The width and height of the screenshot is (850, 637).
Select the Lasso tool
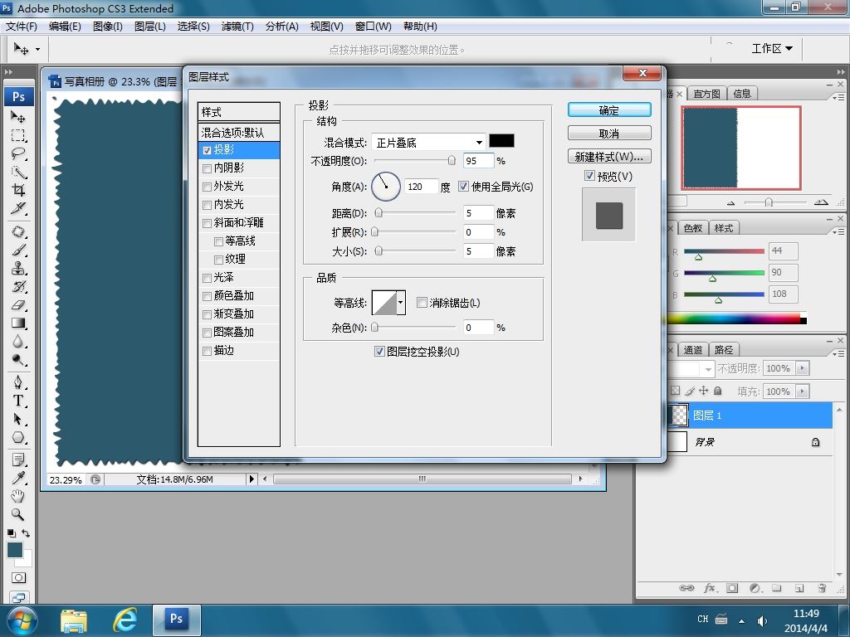point(18,153)
